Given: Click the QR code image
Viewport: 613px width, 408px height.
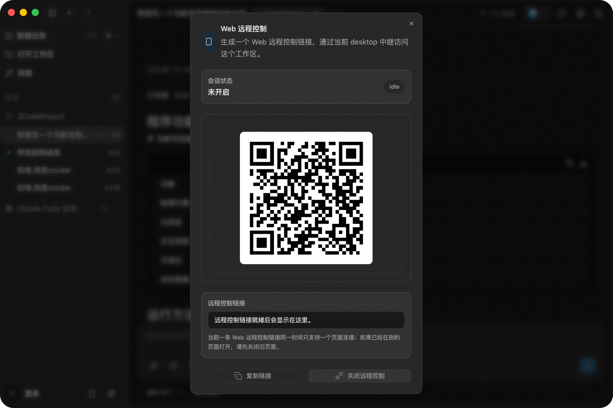Looking at the screenshot, I should click(x=306, y=198).
